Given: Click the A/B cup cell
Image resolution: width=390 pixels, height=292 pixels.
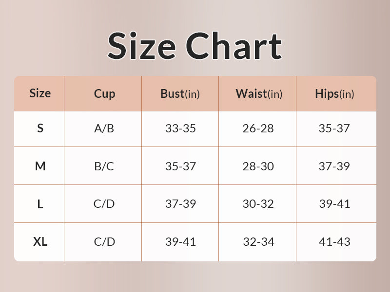Looking at the screenshot, I should pyautogui.click(x=104, y=128).
